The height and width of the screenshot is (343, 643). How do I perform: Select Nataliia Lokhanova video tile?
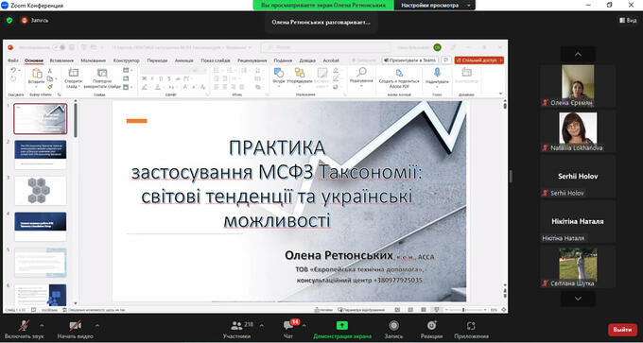(x=578, y=131)
